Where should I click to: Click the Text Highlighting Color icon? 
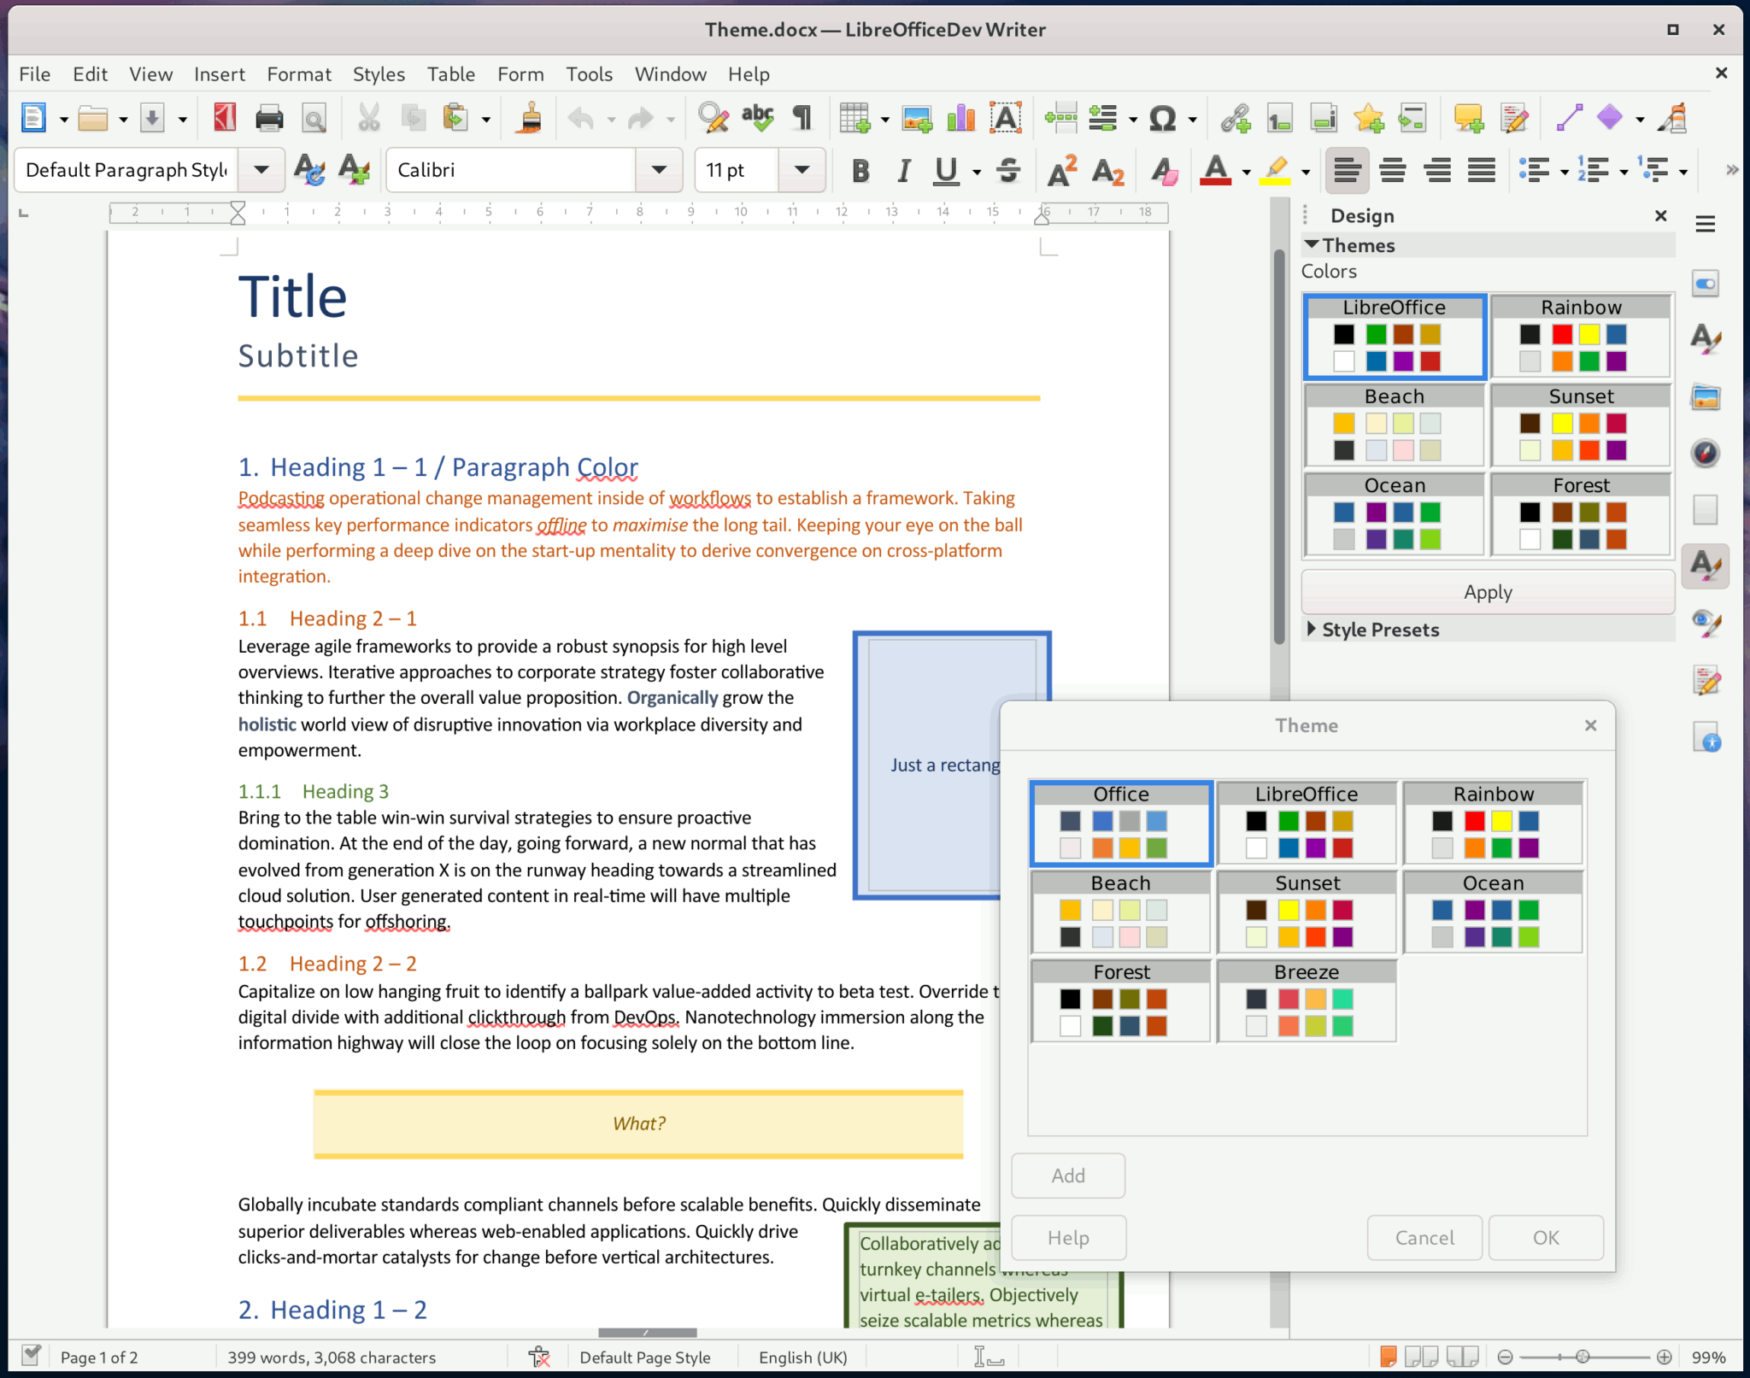[x=1276, y=171]
